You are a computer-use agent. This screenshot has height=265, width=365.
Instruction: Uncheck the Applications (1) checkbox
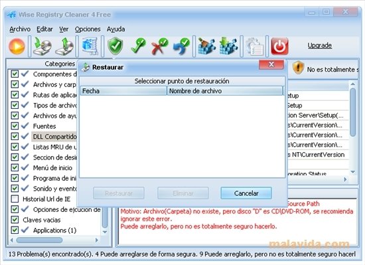pyautogui.click(x=15, y=230)
